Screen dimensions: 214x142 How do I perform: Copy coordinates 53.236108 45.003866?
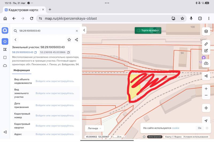tap(68, 52)
